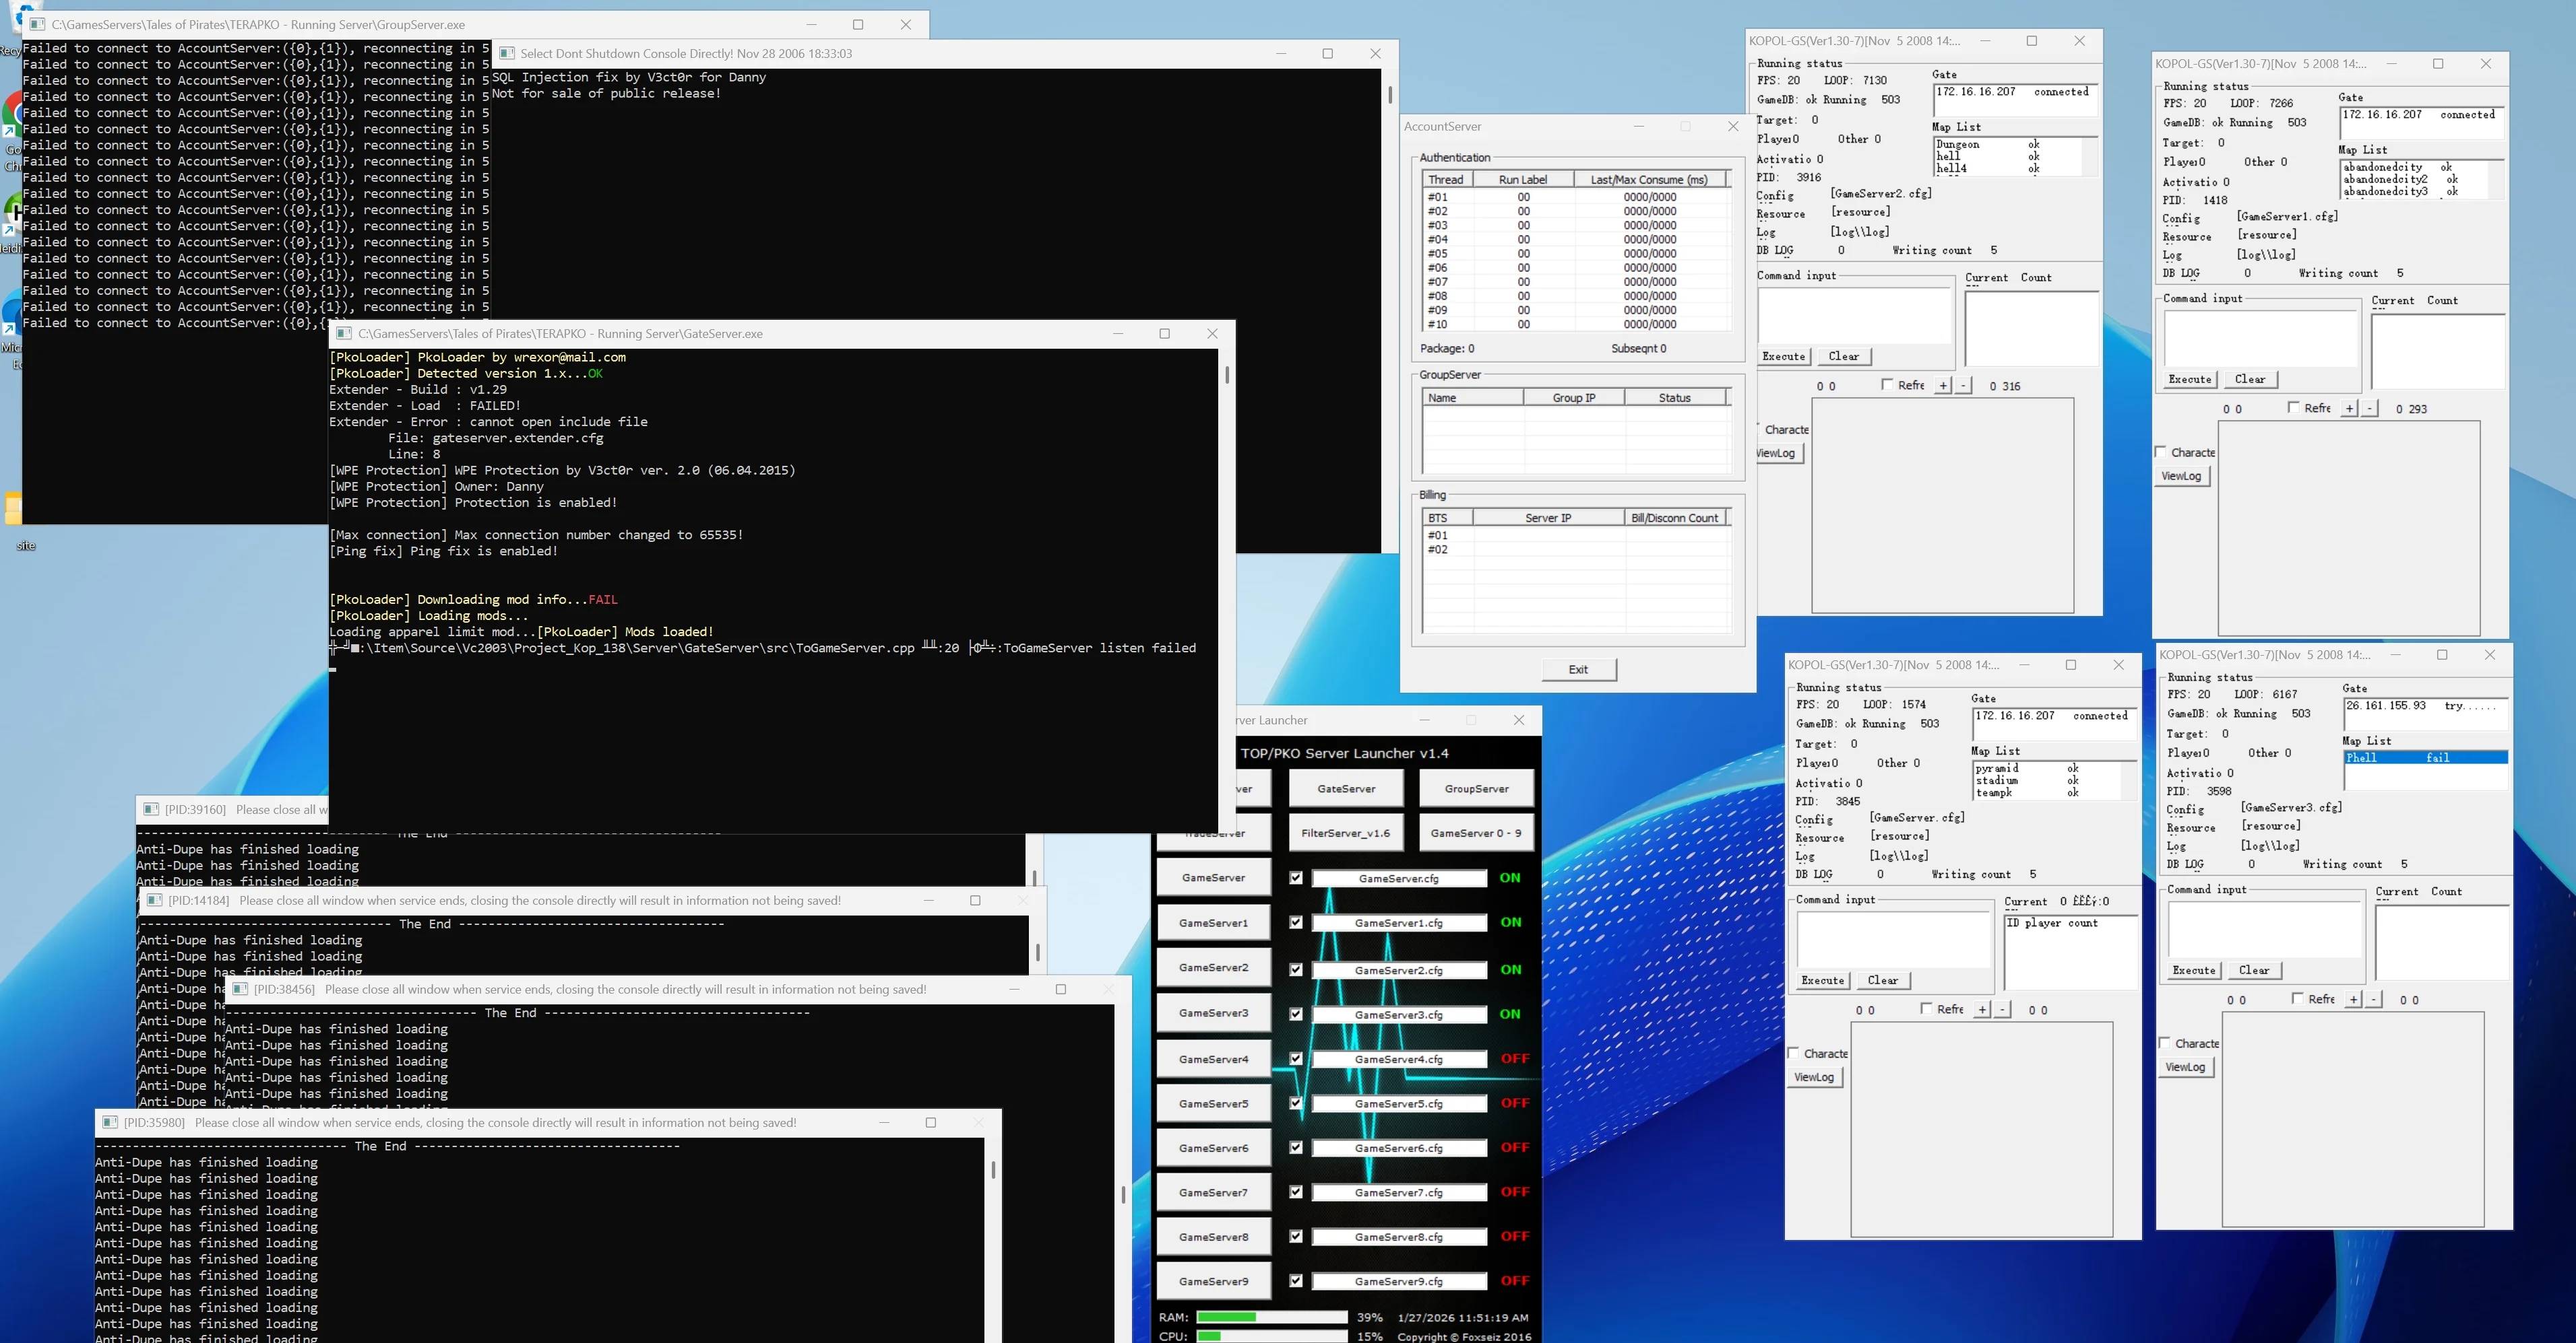Screen dimensions: 2576x1343
Task: Click the PID:38456 console title icon
Action: (240, 990)
